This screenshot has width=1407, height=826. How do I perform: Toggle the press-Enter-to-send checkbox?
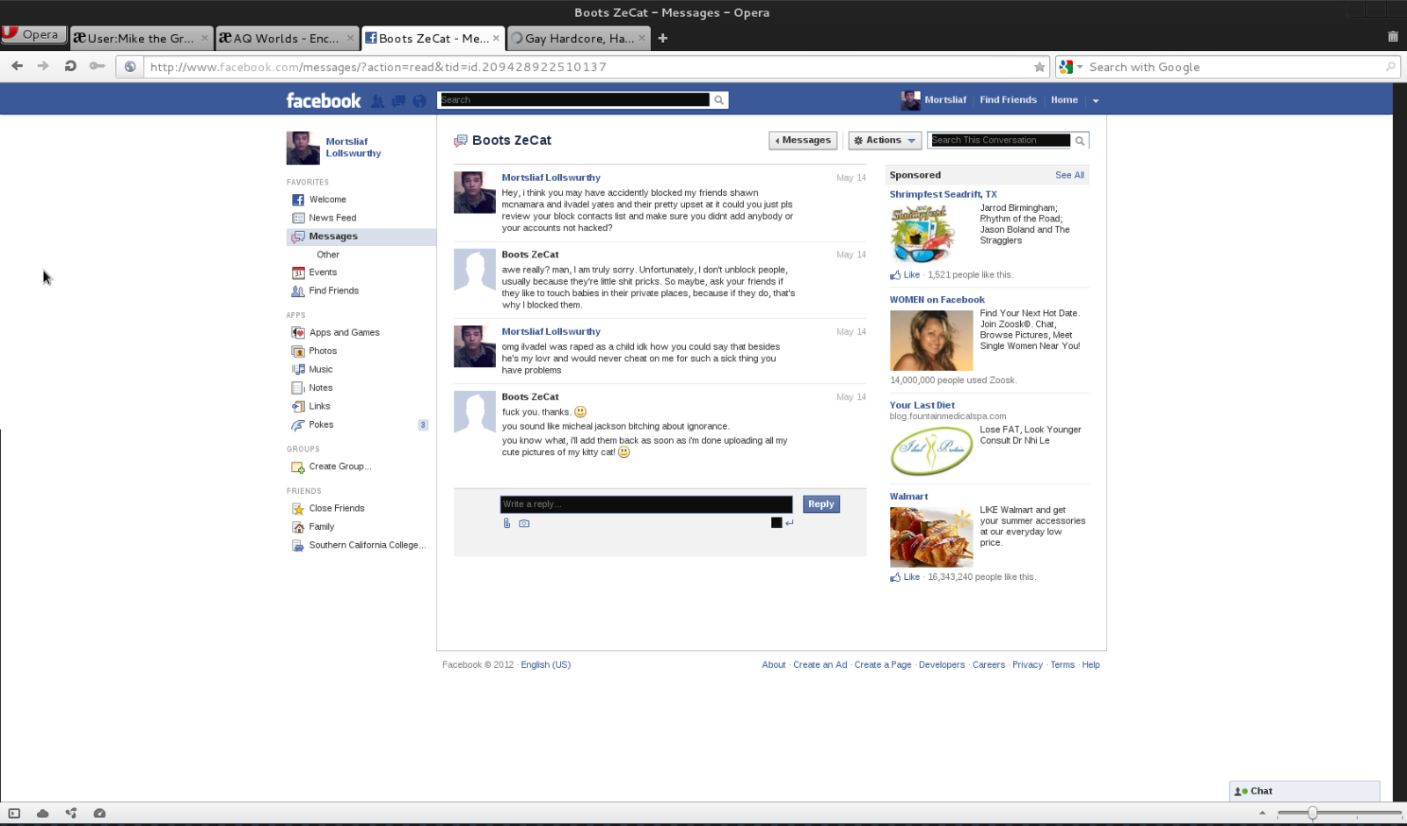[x=776, y=523]
